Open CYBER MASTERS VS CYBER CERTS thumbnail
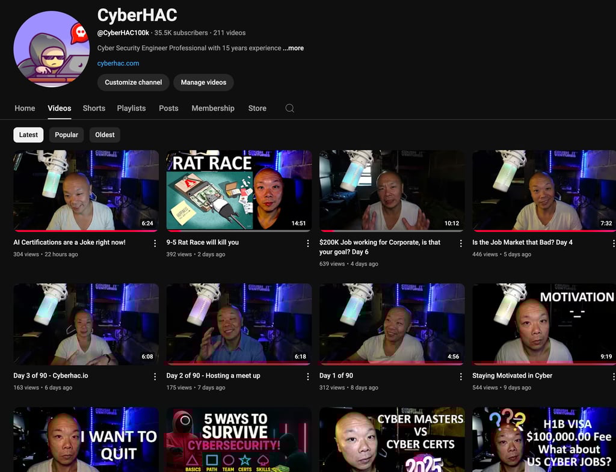 pyautogui.click(x=392, y=440)
